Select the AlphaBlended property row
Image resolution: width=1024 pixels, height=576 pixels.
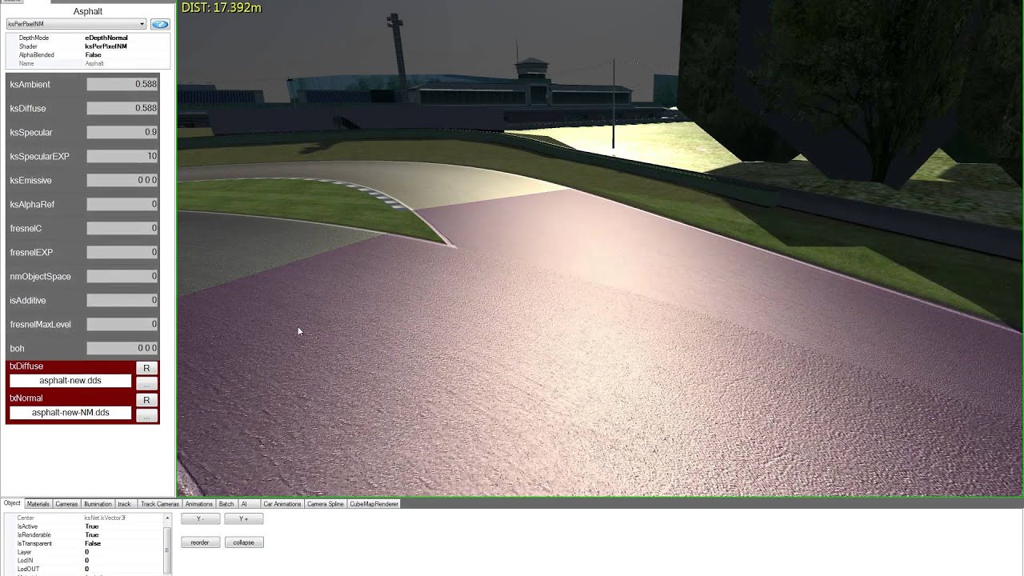tap(88, 55)
